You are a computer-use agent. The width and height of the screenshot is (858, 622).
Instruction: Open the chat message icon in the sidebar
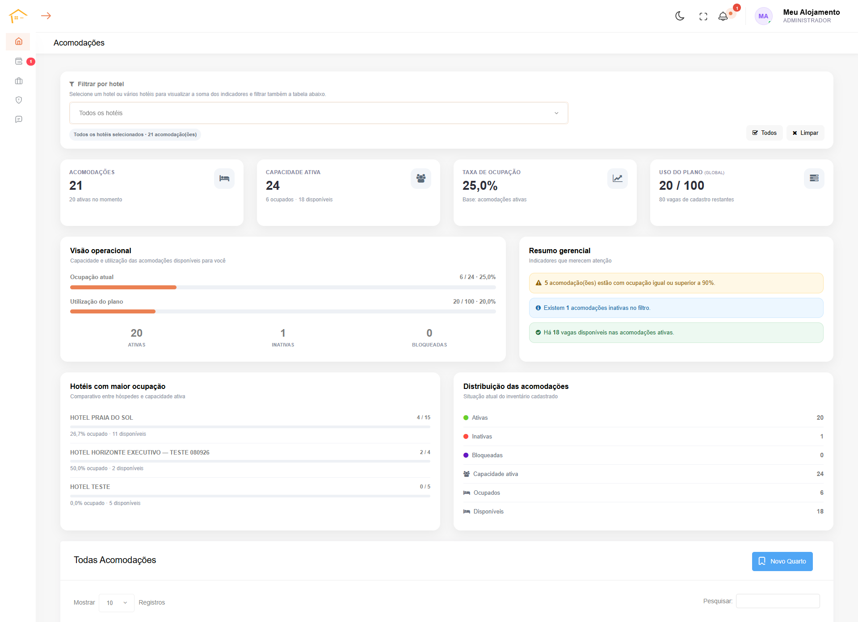[x=19, y=119]
